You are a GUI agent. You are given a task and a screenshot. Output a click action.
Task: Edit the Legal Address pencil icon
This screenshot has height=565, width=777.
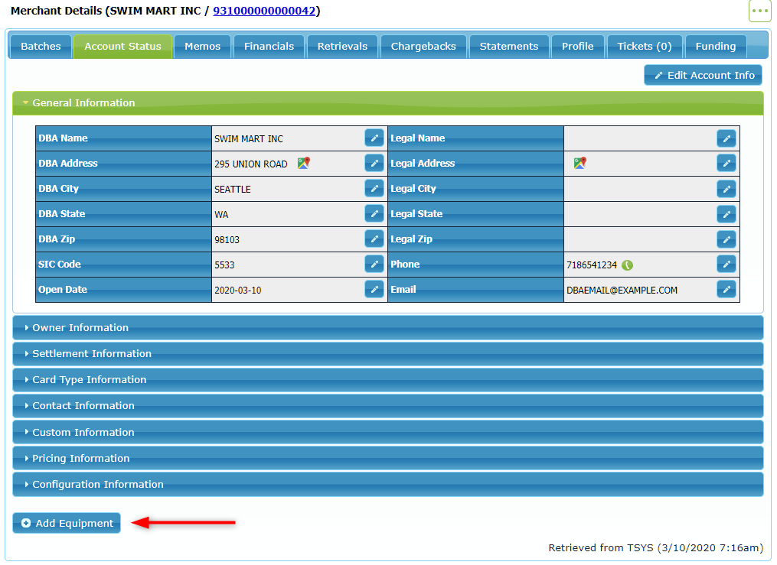726,164
